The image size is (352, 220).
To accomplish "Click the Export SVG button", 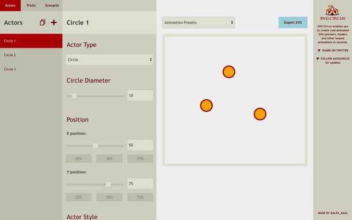I will (x=293, y=22).
